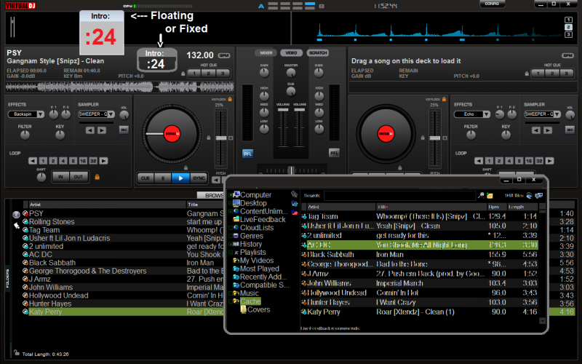Image resolution: width=582 pixels, height=364 pixels.
Task: Set loop IN point on left deck
Action: coord(60,177)
